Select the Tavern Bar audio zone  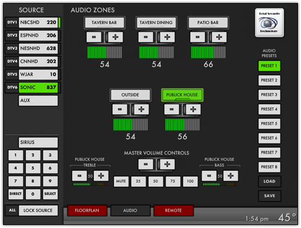click(x=104, y=22)
